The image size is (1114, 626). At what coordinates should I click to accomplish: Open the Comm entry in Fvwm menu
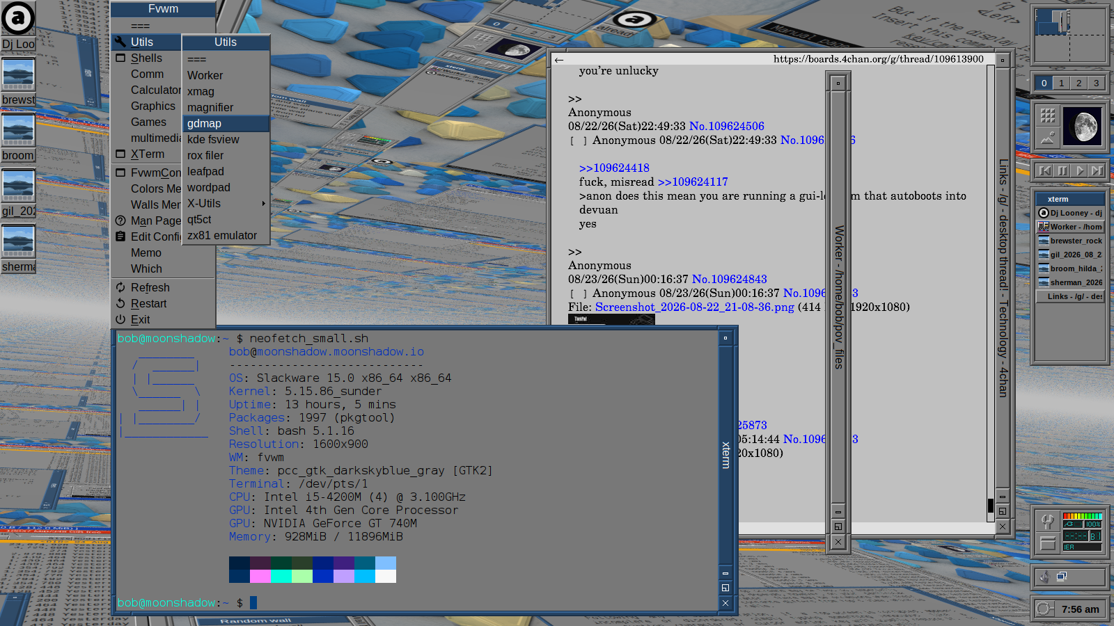(x=146, y=74)
